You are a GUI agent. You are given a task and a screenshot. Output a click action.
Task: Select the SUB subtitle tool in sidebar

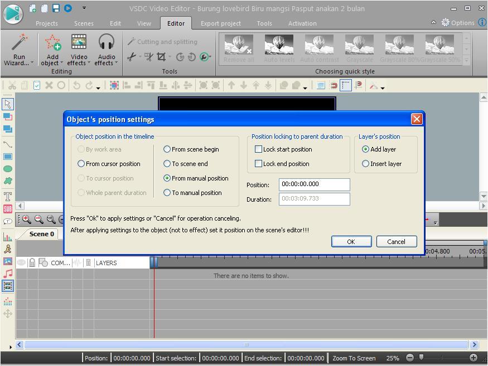tap(7, 209)
